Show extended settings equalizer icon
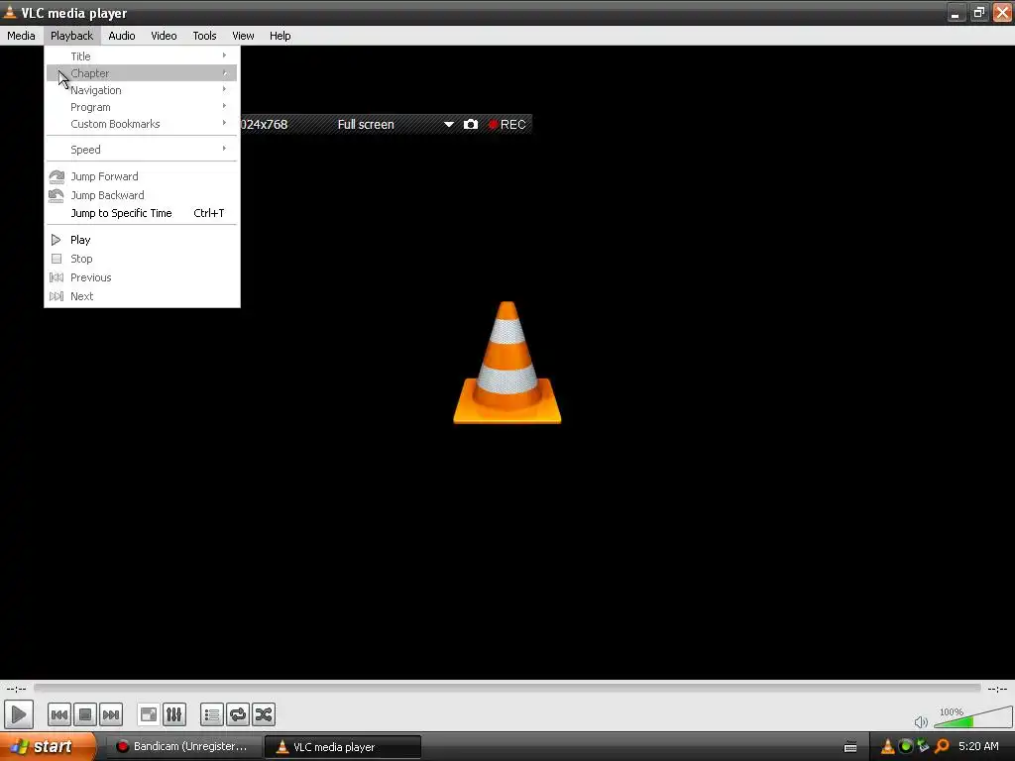The width and height of the screenshot is (1015, 761). click(x=174, y=715)
